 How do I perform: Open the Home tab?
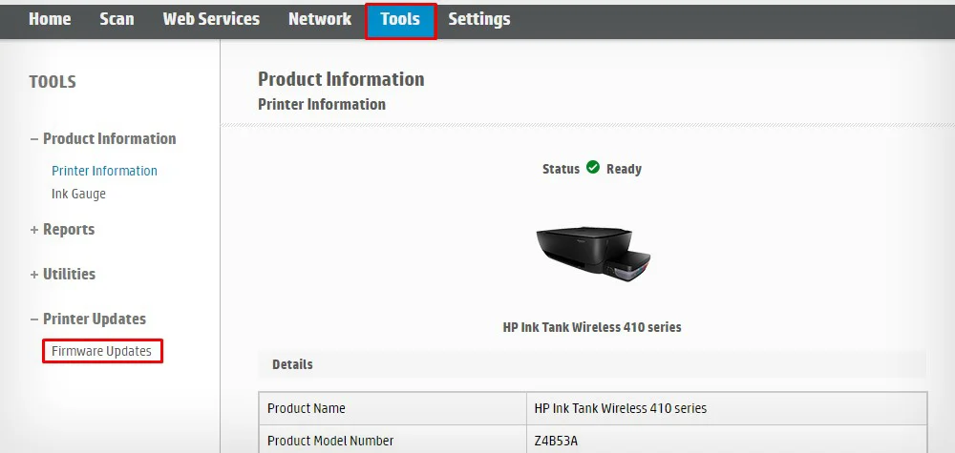point(50,19)
